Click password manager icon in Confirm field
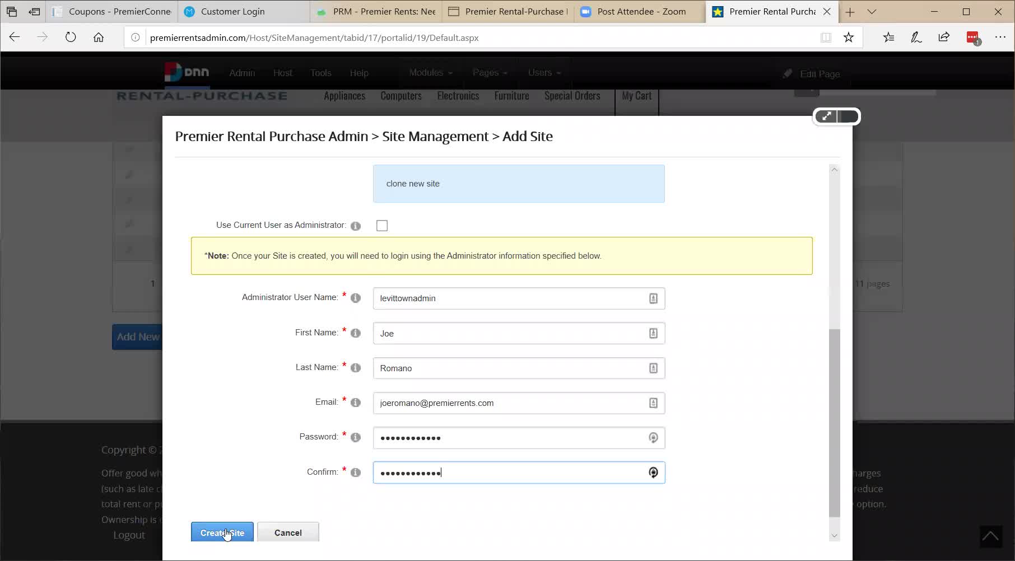Screen dimensions: 1015x561 [653, 473]
